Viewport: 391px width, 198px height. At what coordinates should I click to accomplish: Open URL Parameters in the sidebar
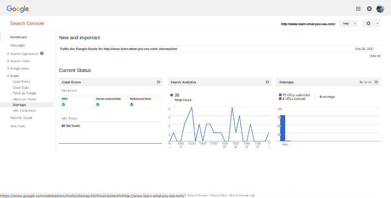tap(24, 110)
